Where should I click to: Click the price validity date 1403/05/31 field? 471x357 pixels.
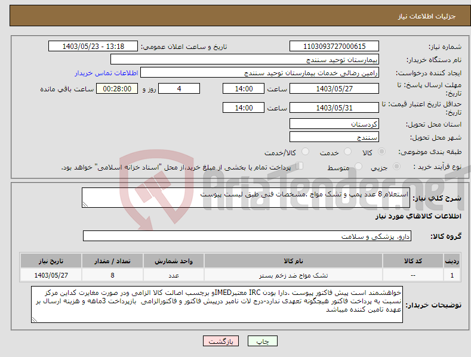click(334, 107)
